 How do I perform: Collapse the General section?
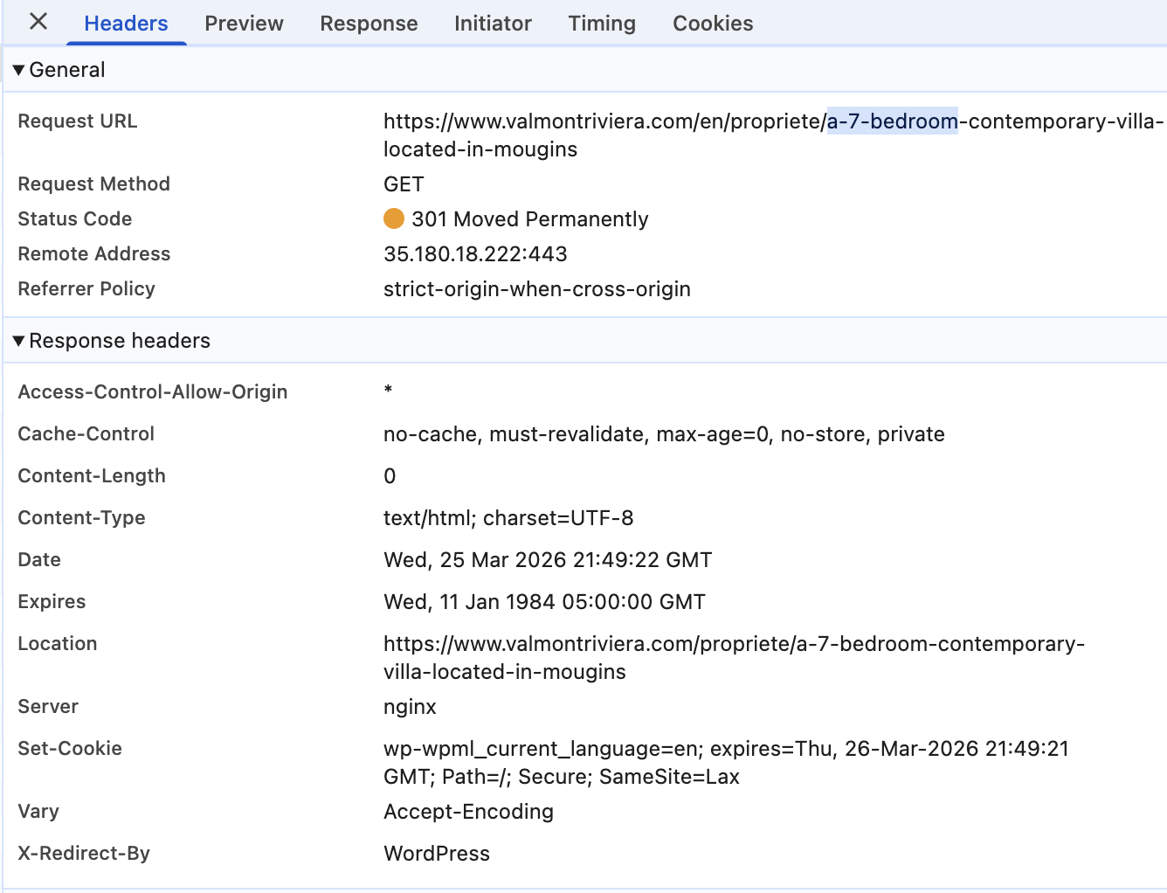click(19, 70)
